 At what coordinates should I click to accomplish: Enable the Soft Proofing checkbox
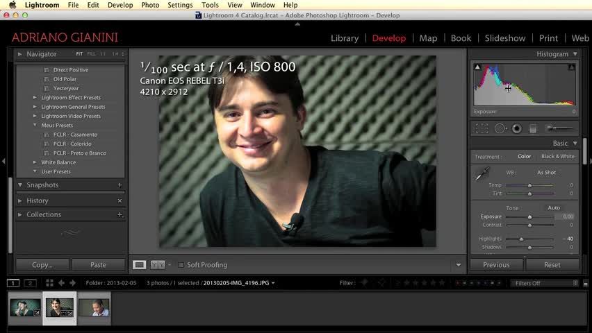pos(181,265)
